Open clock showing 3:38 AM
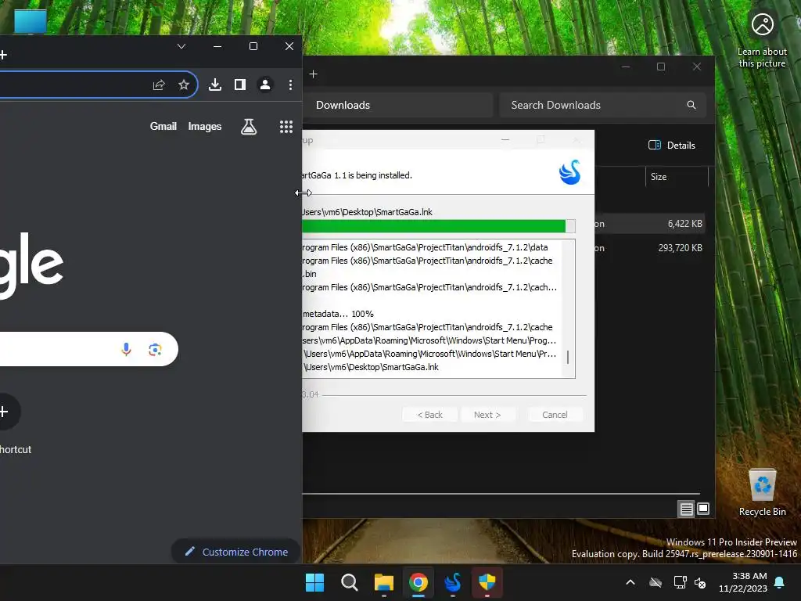 click(x=743, y=582)
